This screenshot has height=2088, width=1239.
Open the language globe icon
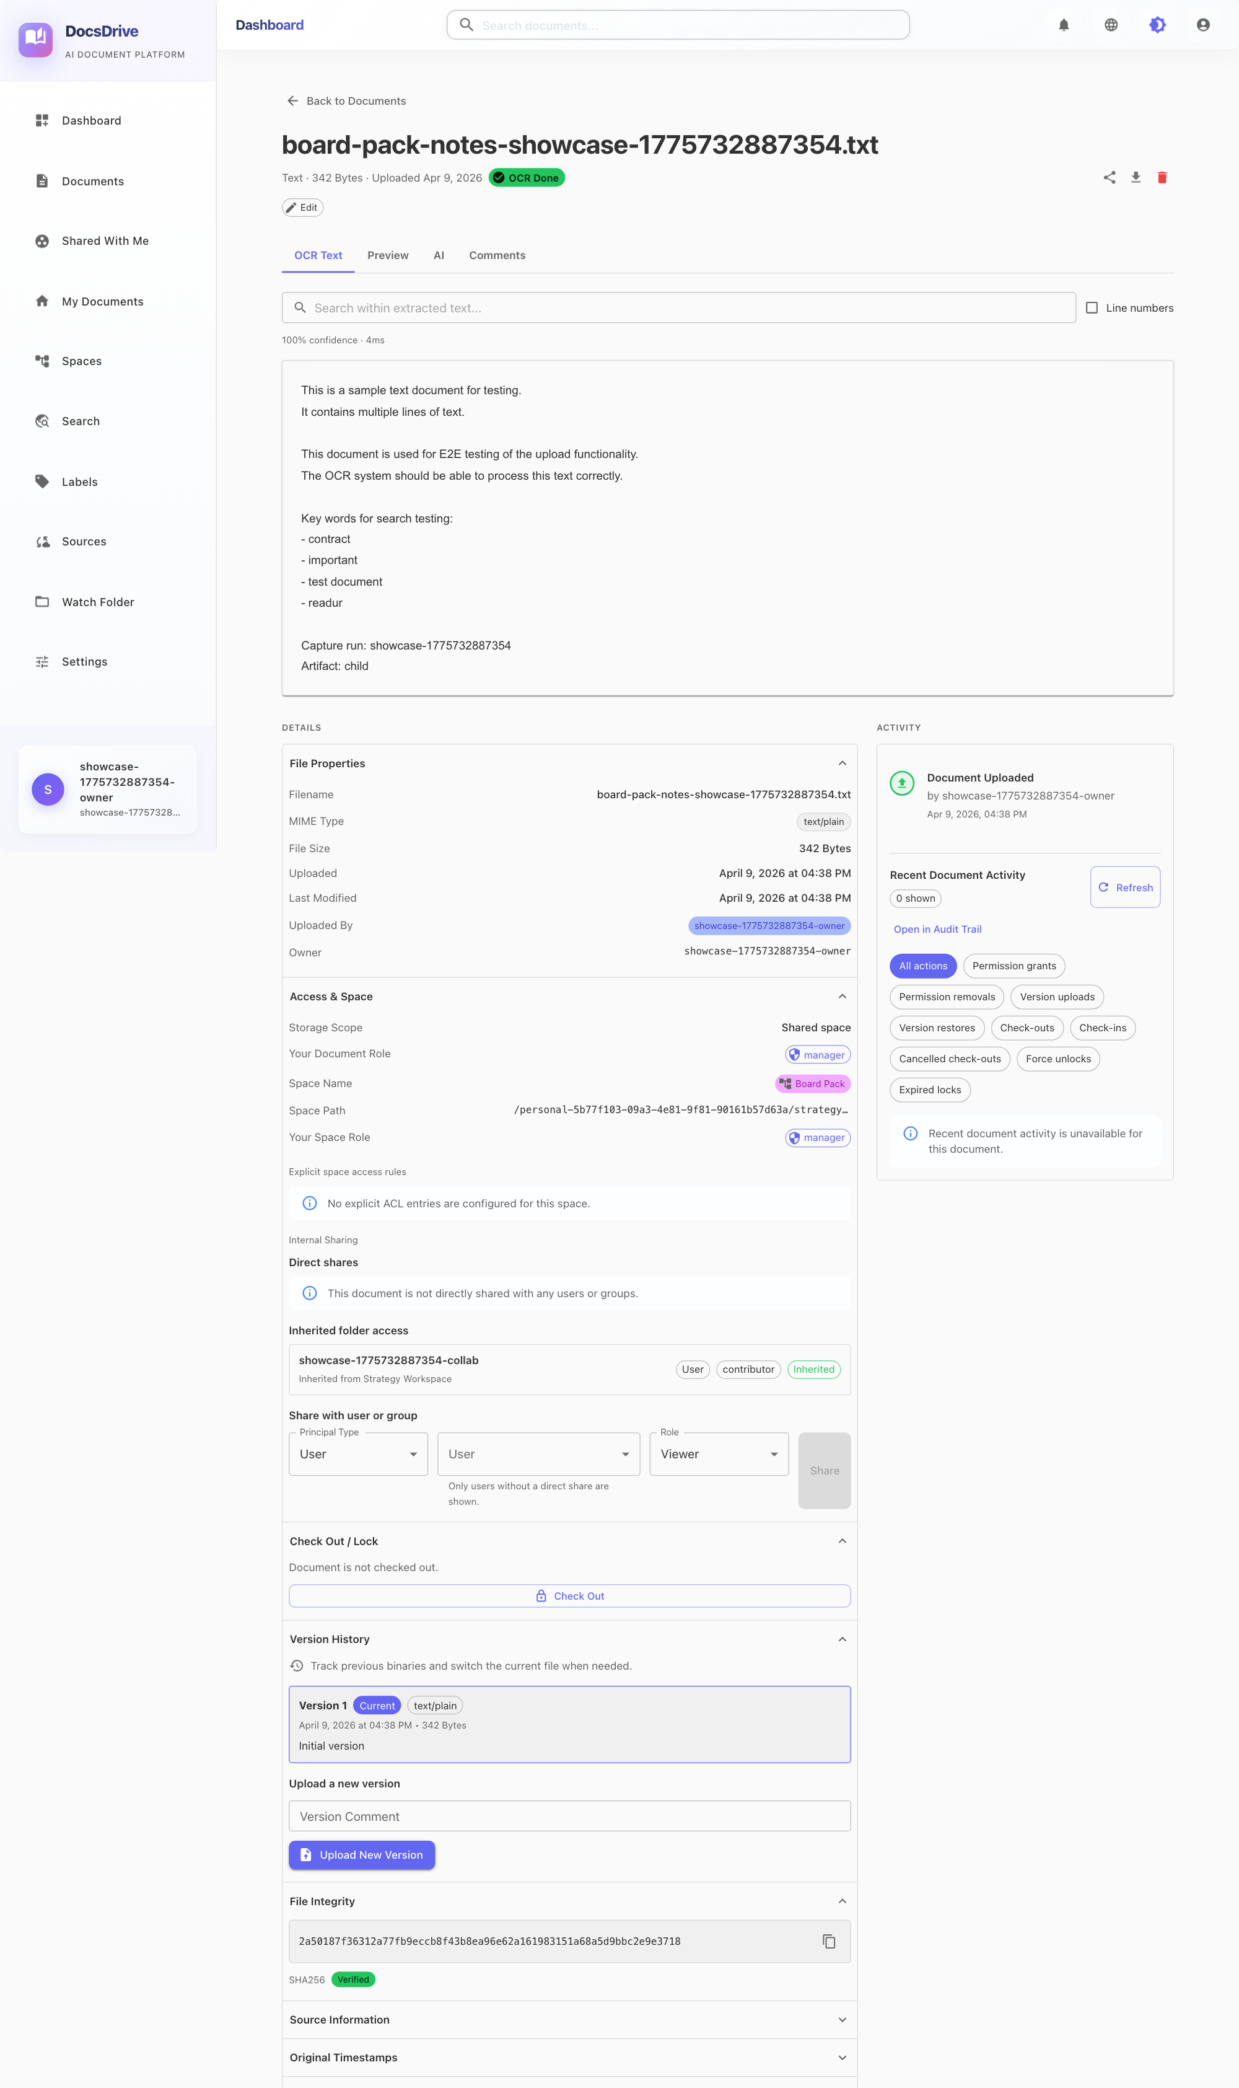[x=1111, y=25]
